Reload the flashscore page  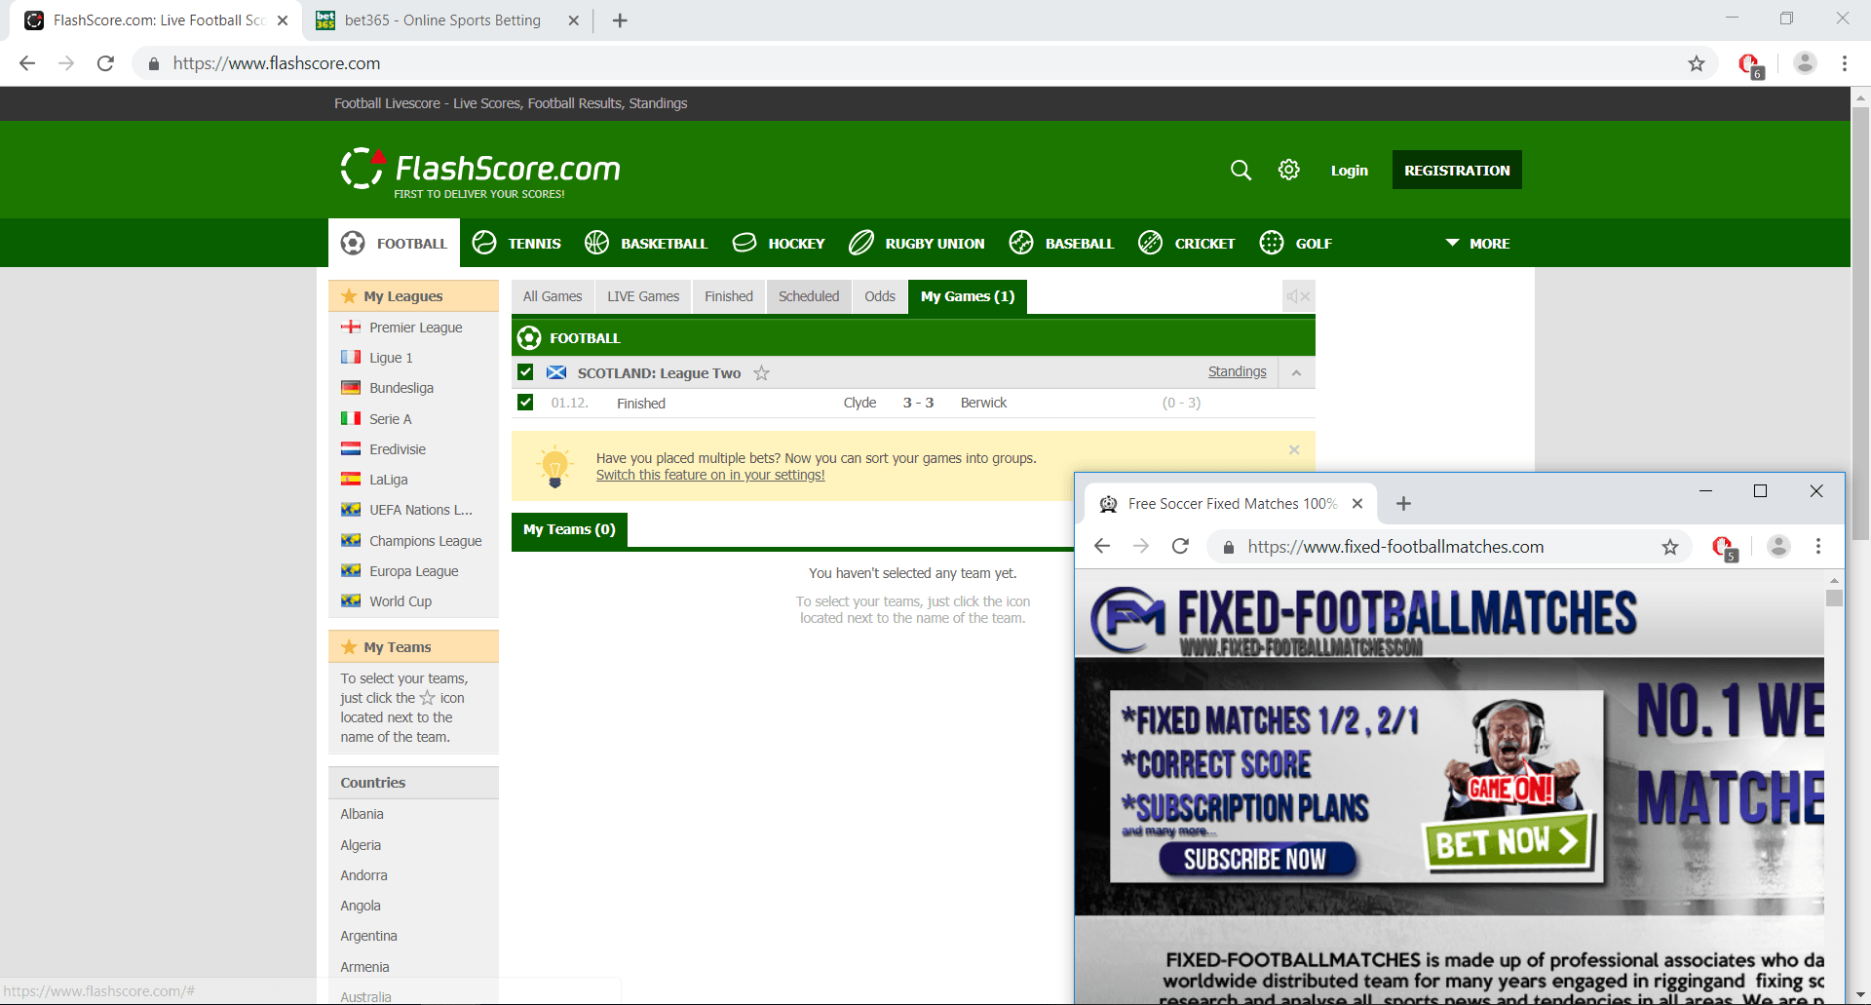pos(105,63)
